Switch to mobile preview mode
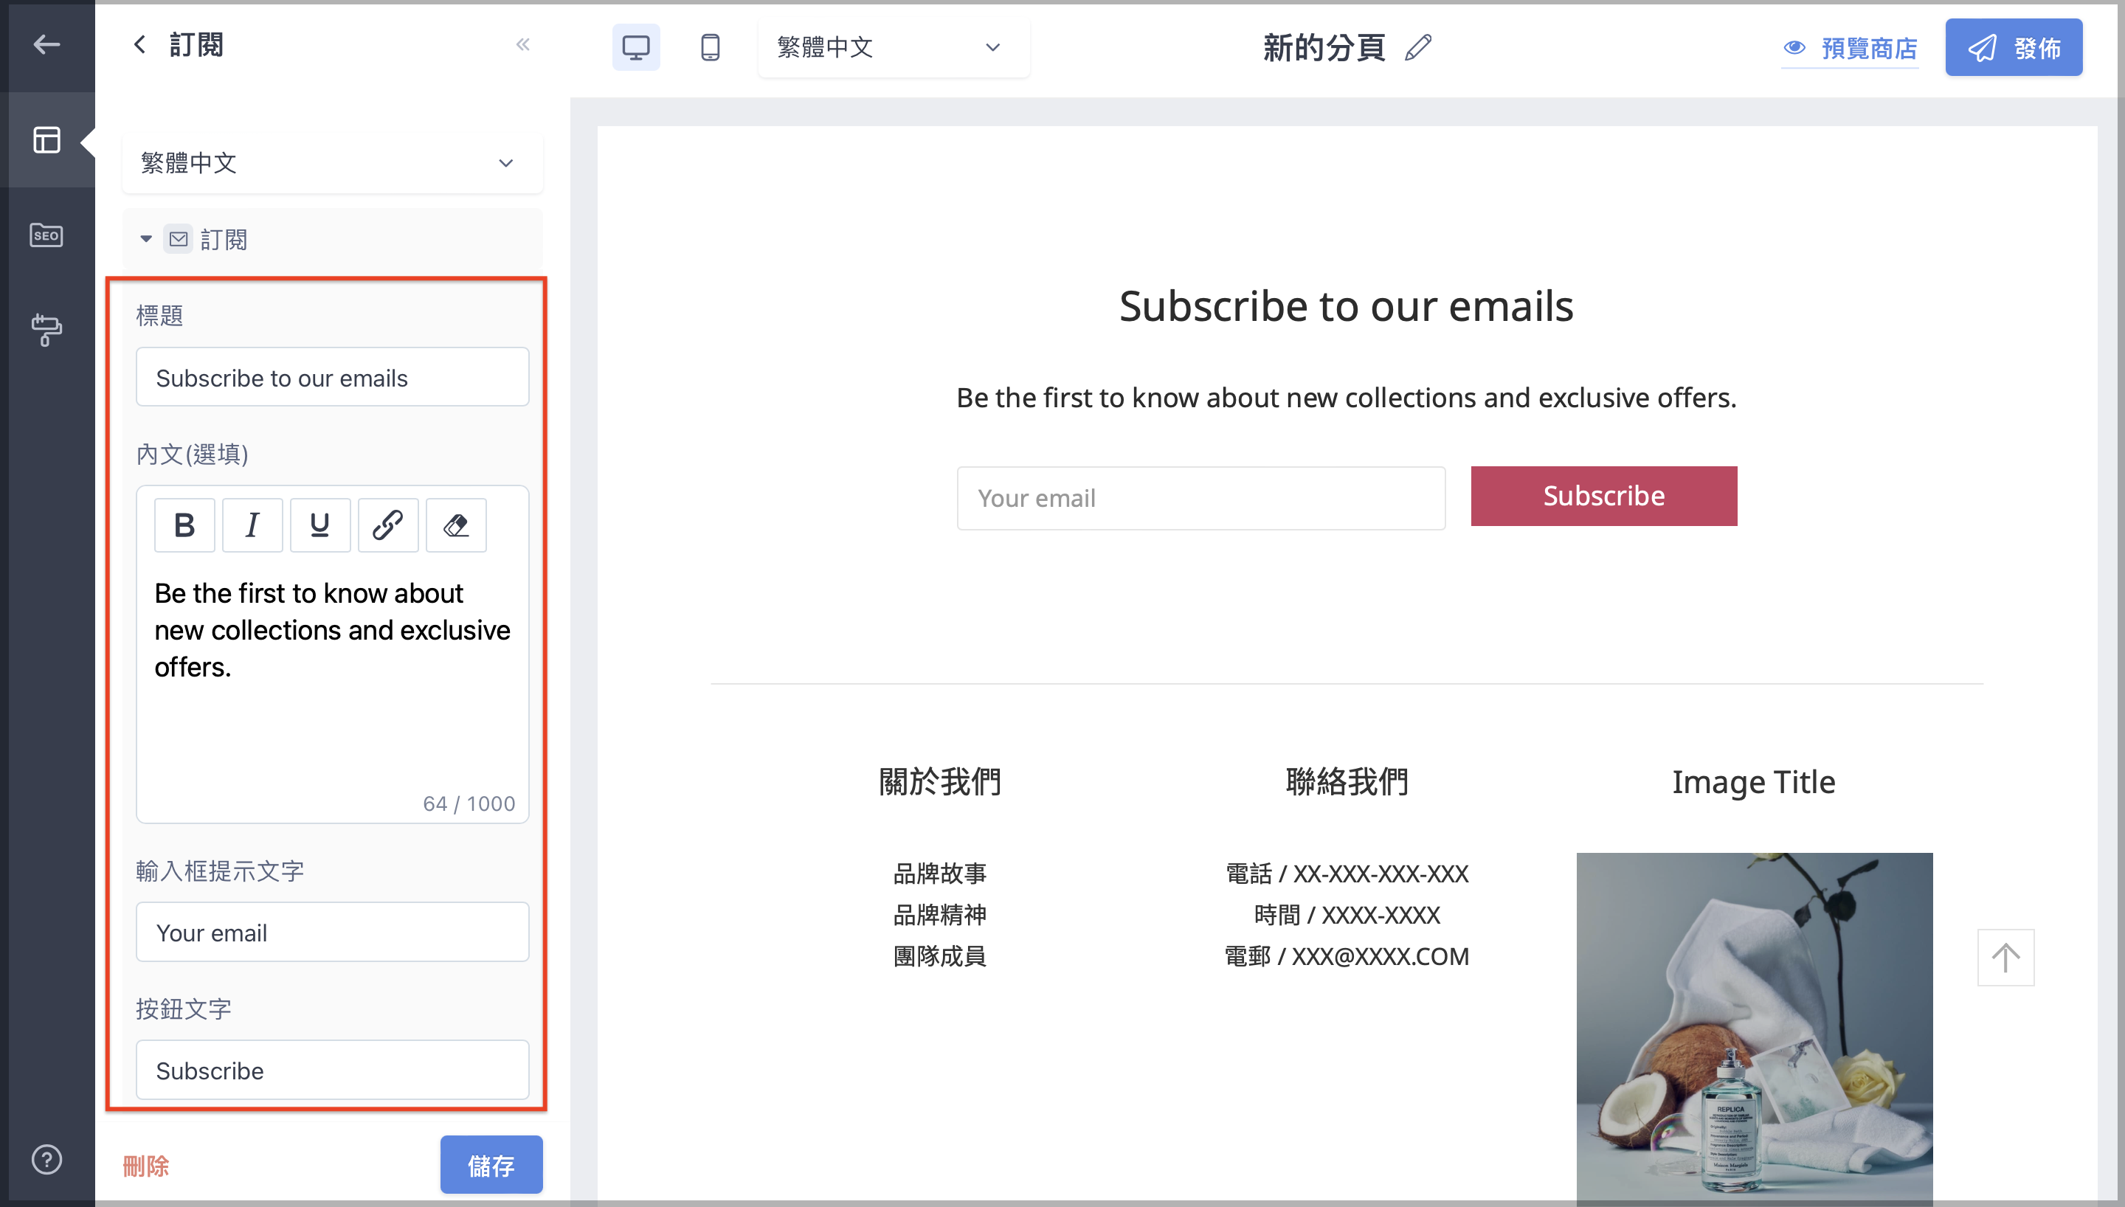Image resolution: width=2125 pixels, height=1207 pixels. (711, 47)
